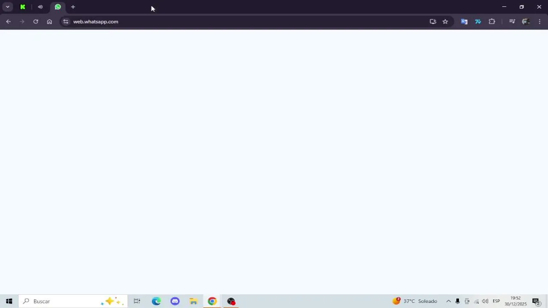Open the volume control in the tray
Screen dimensions: 548x308
click(x=485, y=301)
